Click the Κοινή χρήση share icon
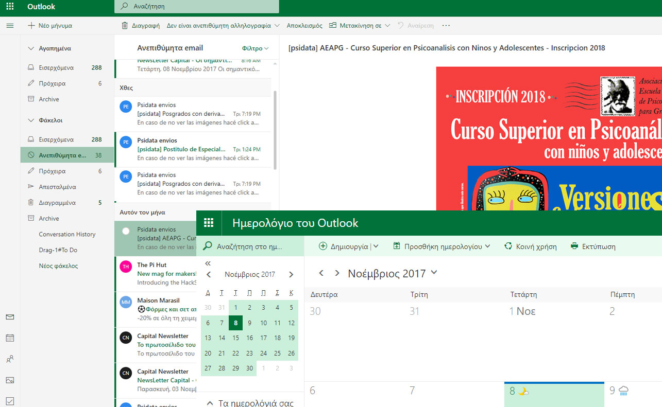 coord(508,246)
